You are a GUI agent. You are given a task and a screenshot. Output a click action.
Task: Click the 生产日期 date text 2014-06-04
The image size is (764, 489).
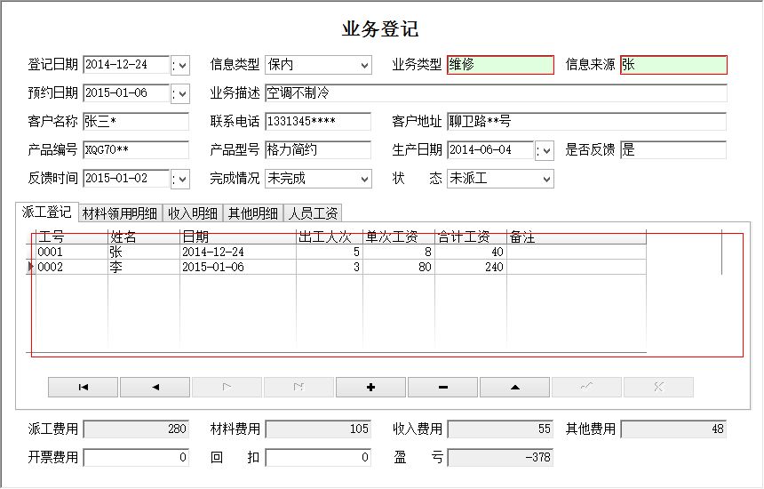tap(480, 149)
